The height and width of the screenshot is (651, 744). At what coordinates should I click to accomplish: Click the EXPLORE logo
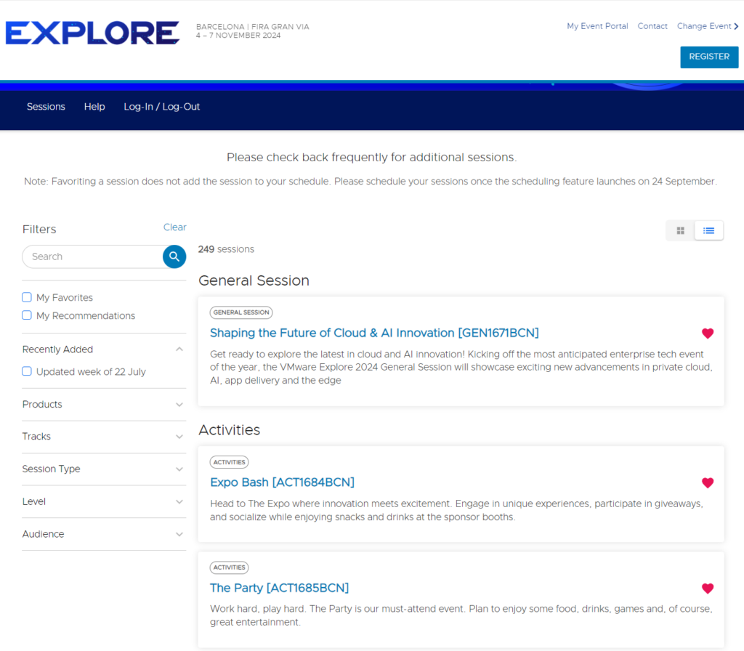(92, 33)
